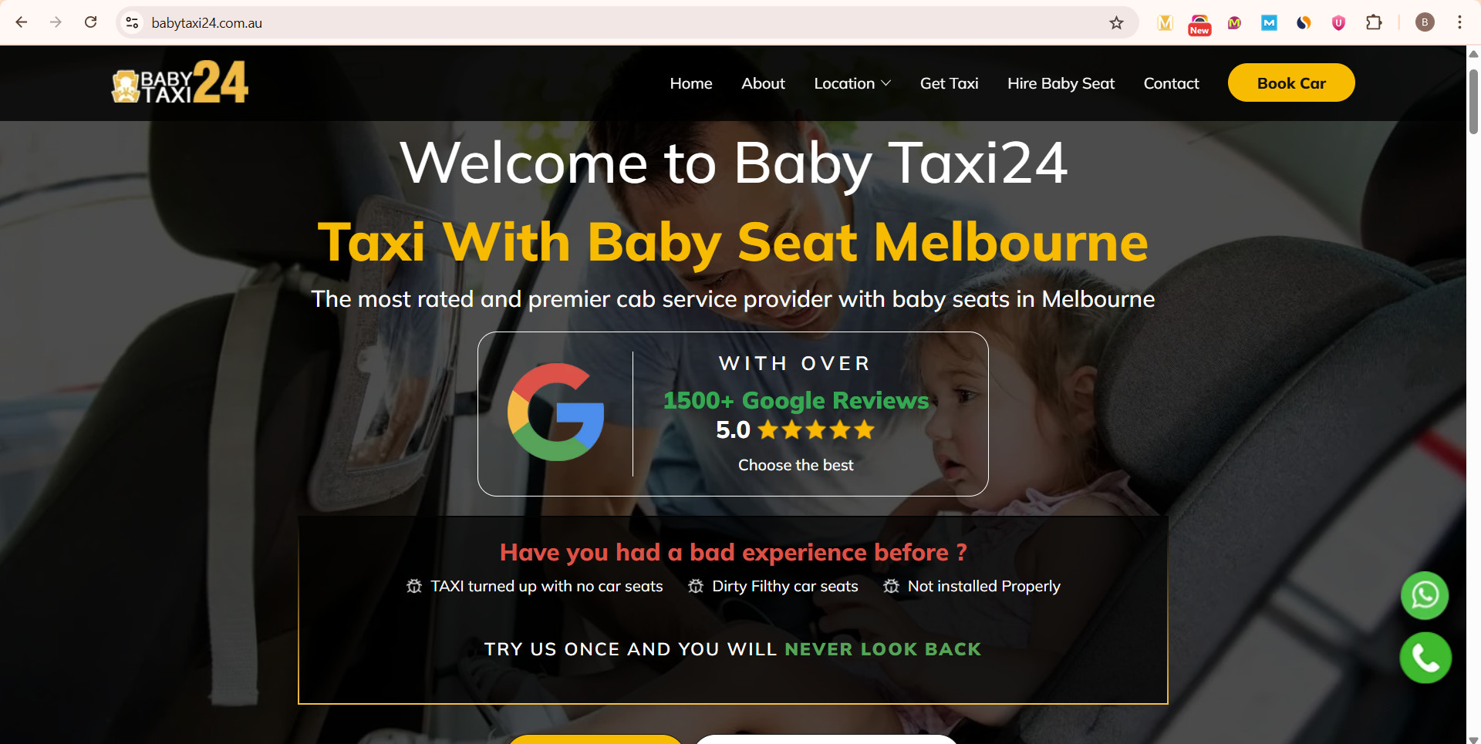Open the Get Taxi menu link
Viewport: 1481px width, 744px height.
click(949, 83)
